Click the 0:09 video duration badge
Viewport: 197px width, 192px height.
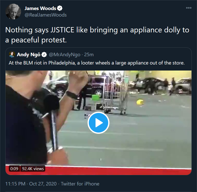click(x=14, y=169)
